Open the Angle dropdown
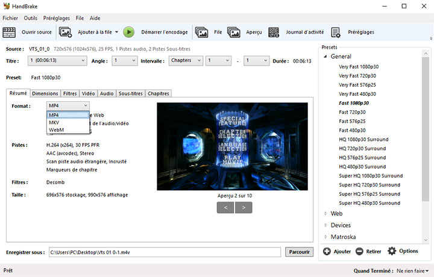This screenshot has height=277, width=434. click(x=125, y=61)
